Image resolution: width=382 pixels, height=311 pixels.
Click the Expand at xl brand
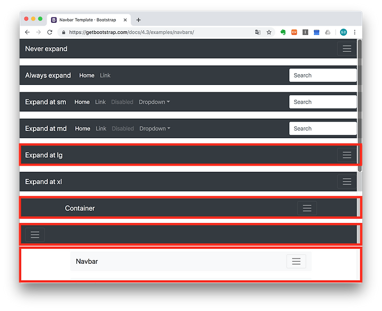tap(44, 182)
